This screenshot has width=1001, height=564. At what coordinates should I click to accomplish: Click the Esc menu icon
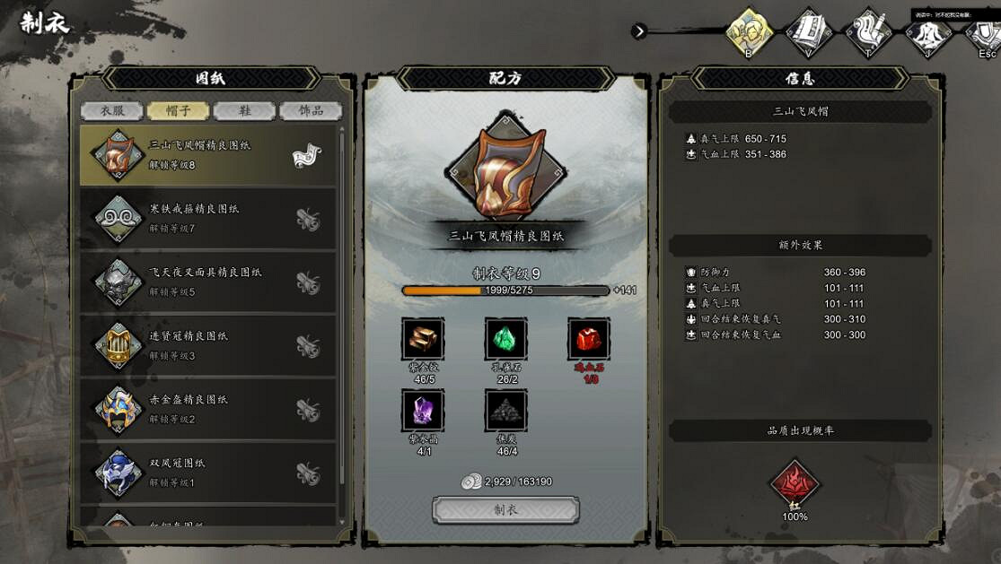coord(983,35)
